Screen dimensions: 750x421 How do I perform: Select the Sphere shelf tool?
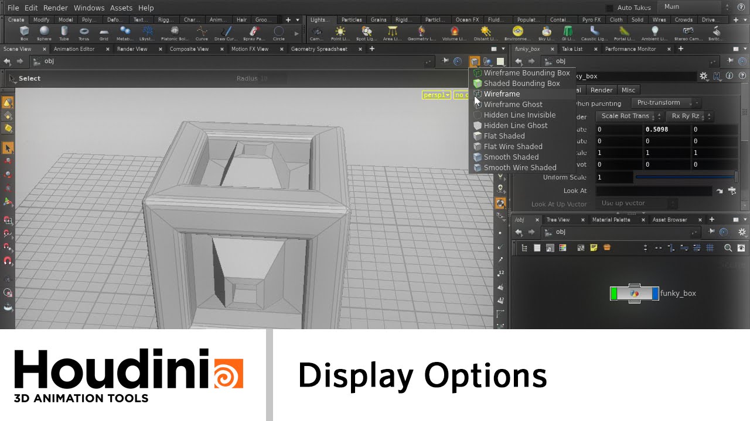pos(44,33)
